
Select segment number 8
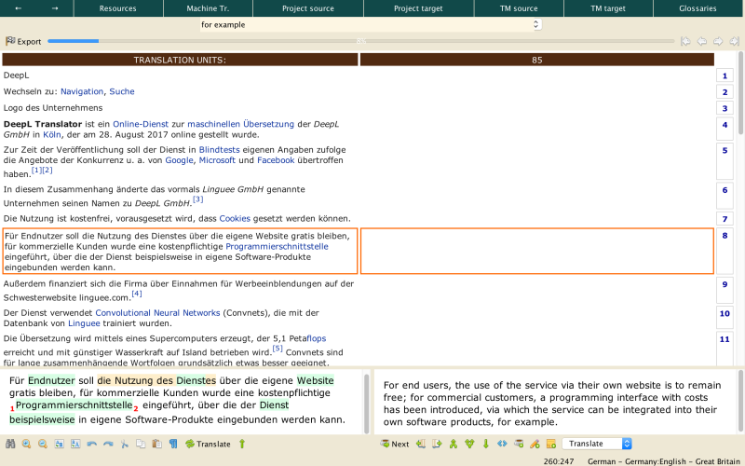[725, 251]
